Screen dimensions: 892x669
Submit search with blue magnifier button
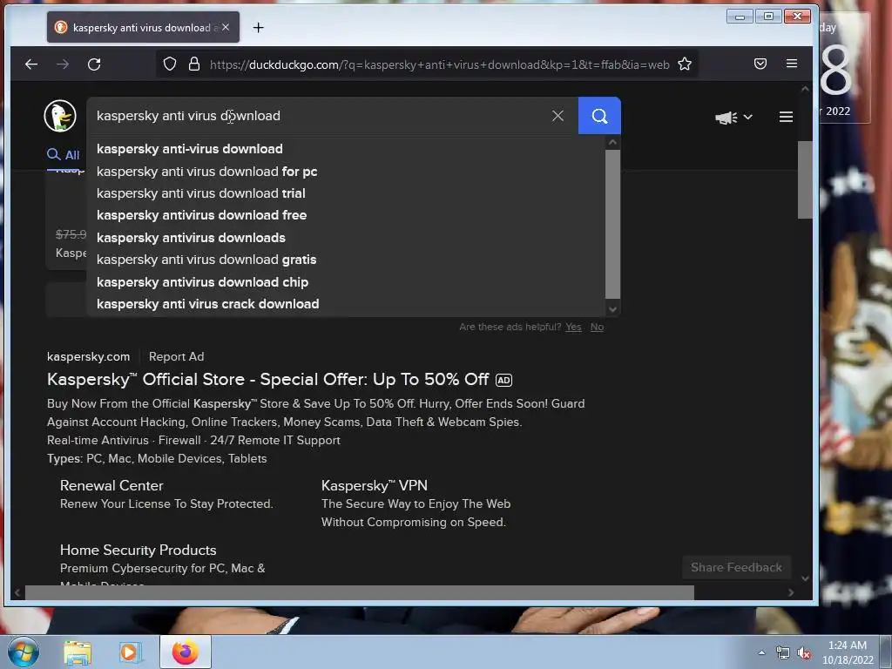pyautogui.click(x=599, y=116)
